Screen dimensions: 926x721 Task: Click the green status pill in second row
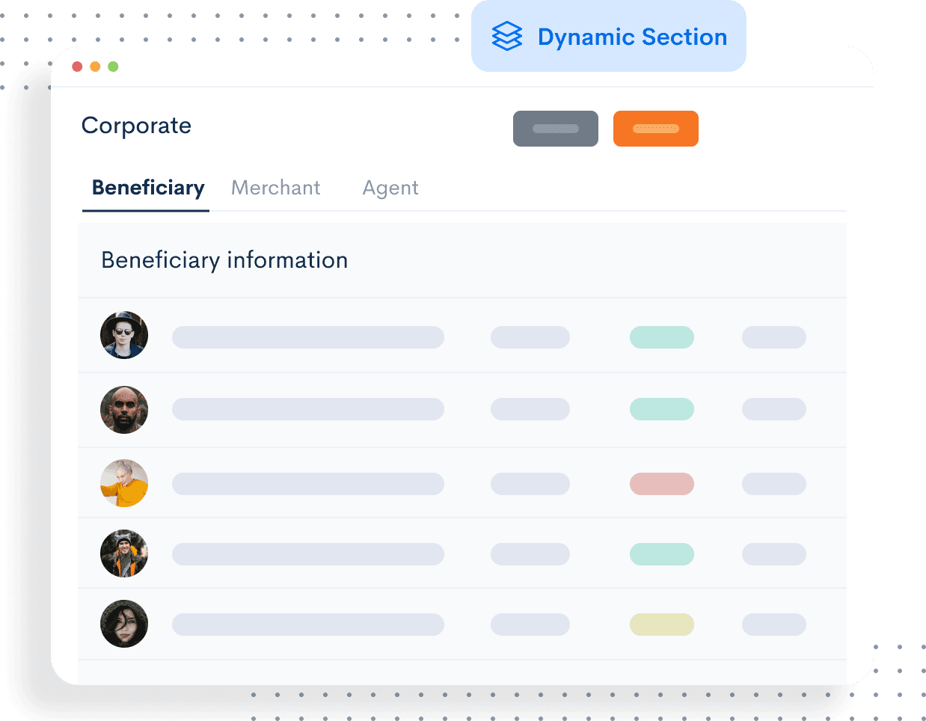661,409
